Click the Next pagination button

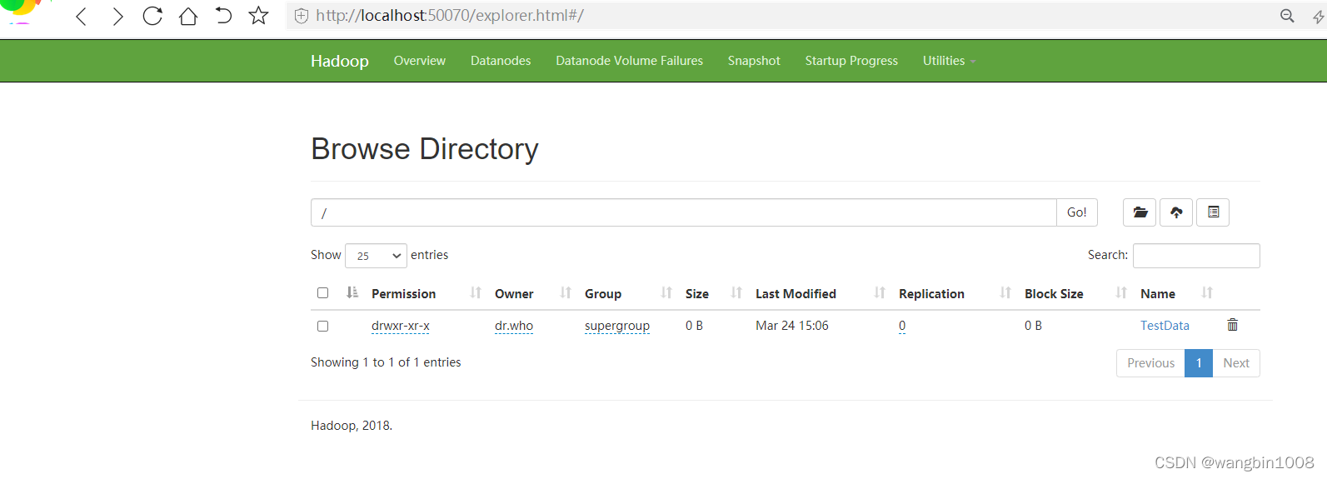(1236, 363)
